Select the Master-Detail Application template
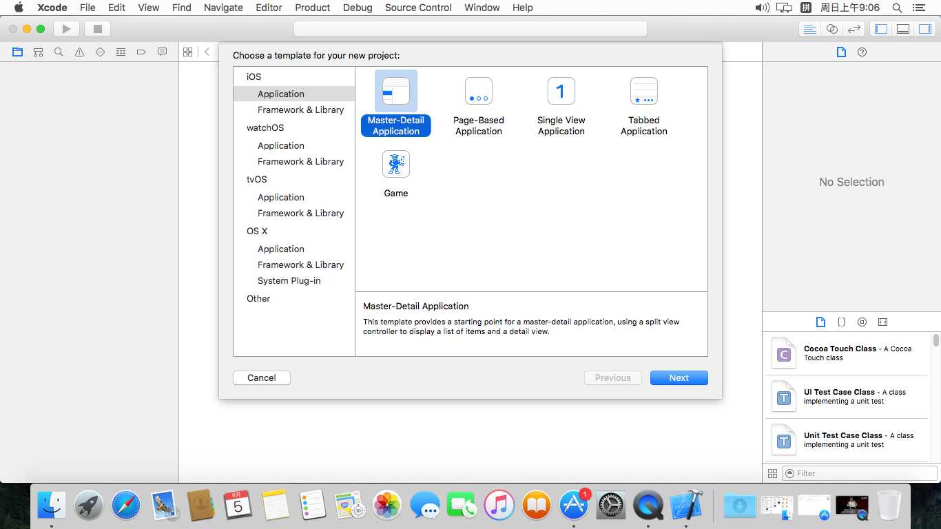This screenshot has width=941, height=529. 396,103
